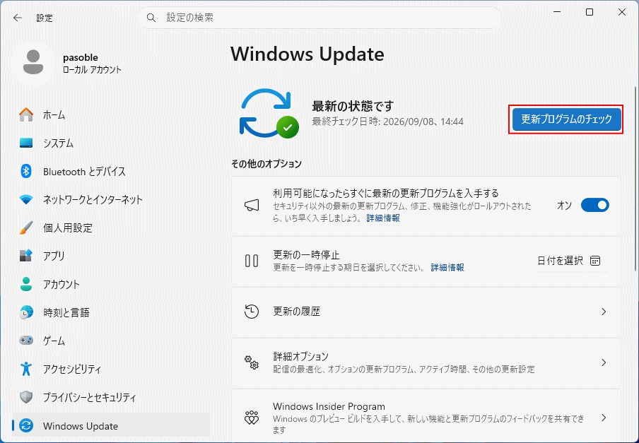The image size is (639, 443).
Task: Click 更新プログラムのチェック button
Action: (x=566, y=119)
